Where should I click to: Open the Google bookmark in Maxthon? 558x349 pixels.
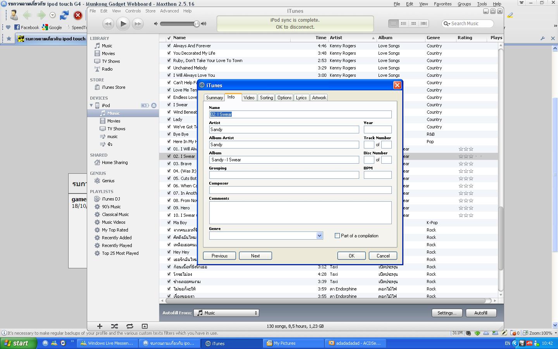[52, 27]
